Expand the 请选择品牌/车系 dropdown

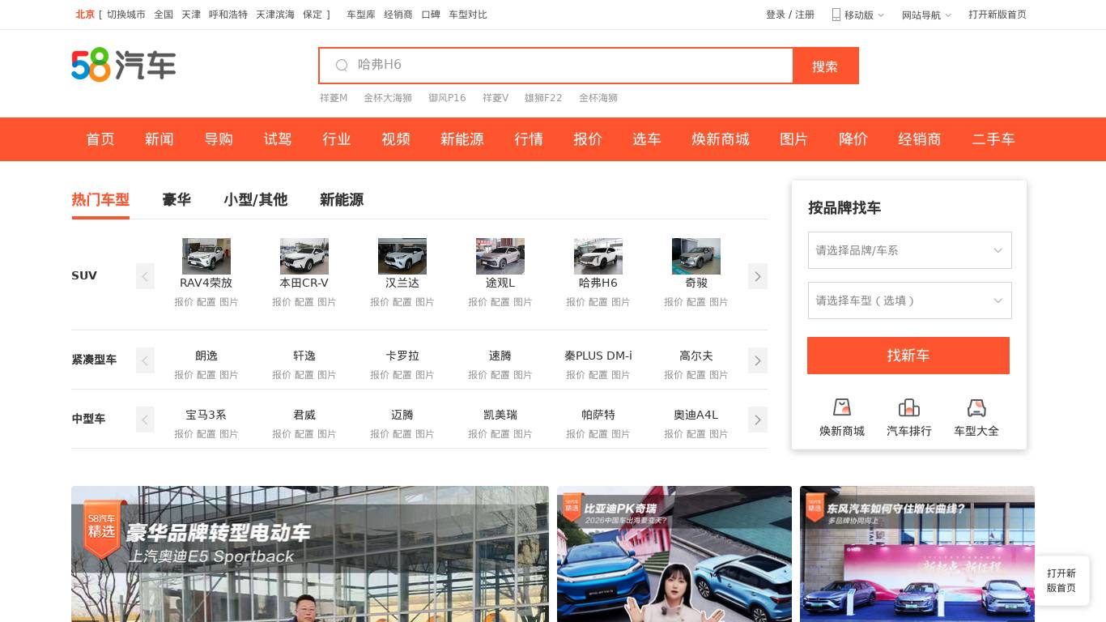tap(909, 250)
